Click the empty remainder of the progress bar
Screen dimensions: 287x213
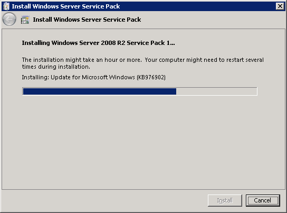point(216,91)
